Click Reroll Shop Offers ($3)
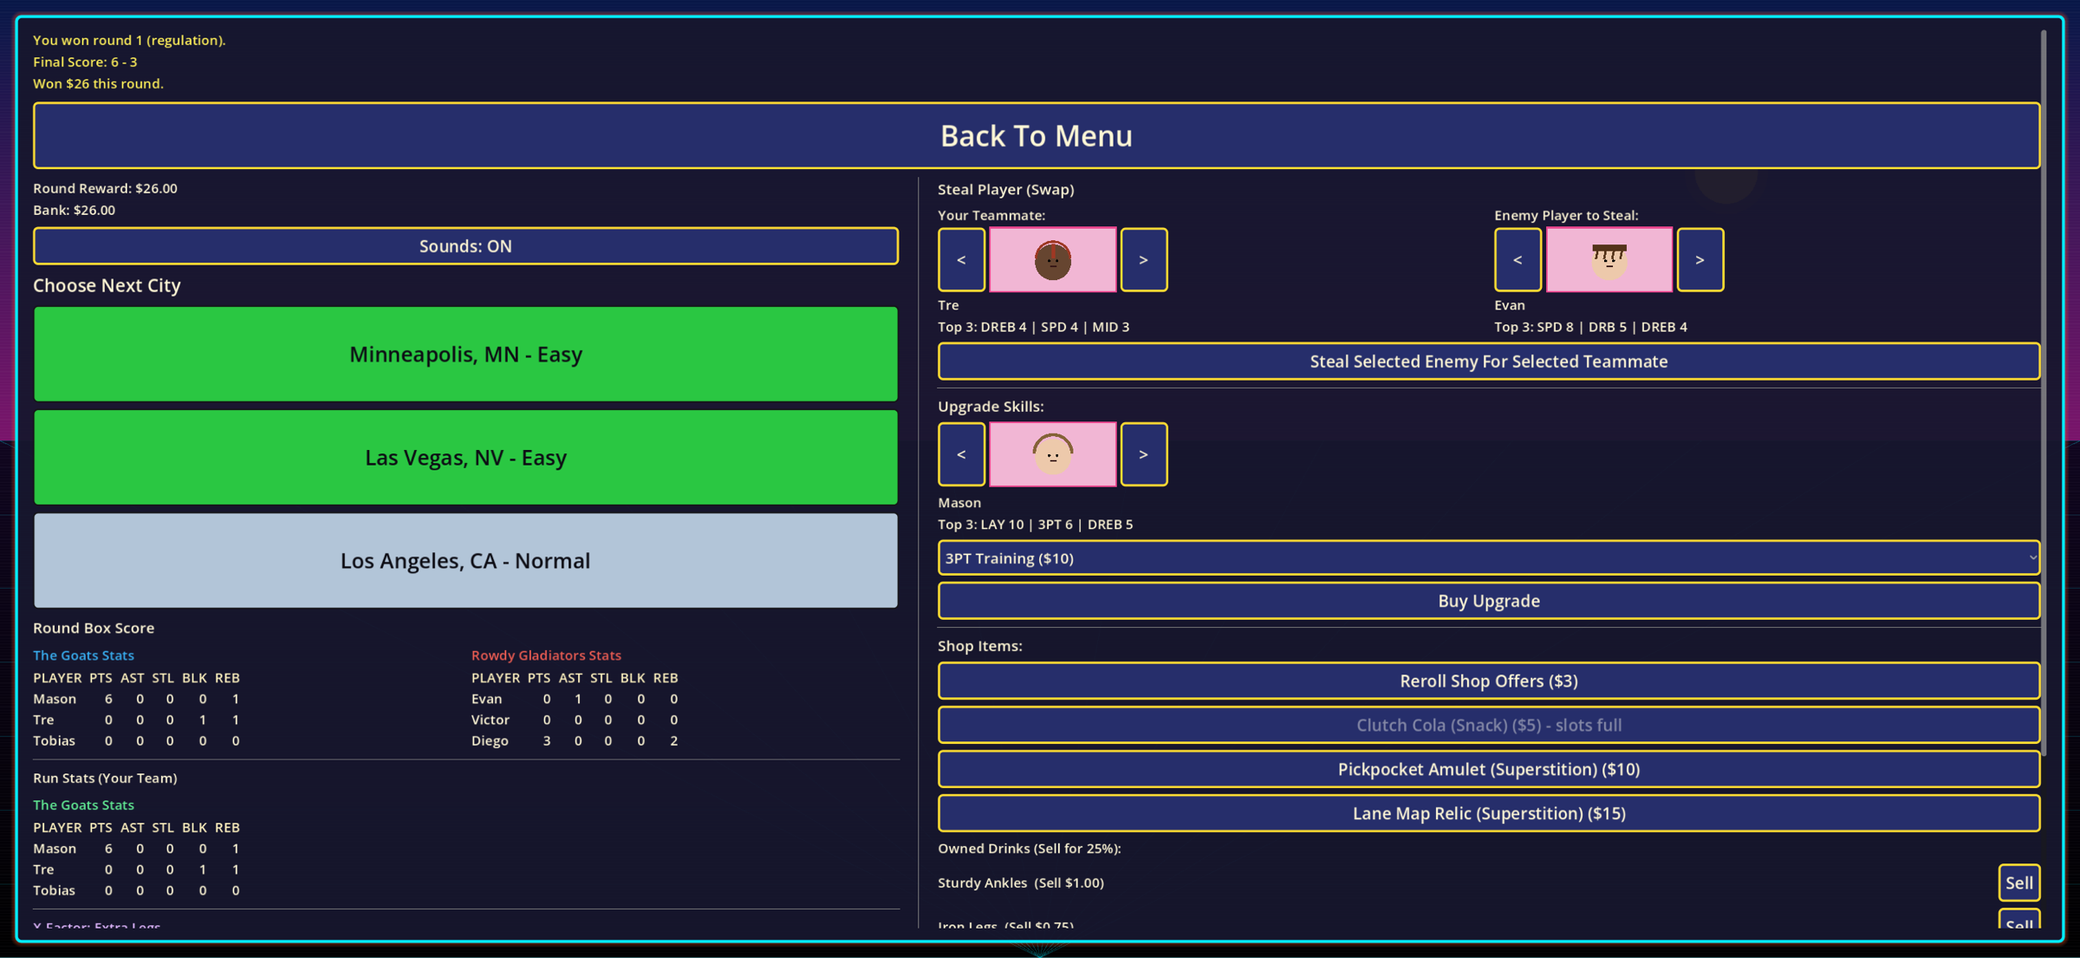The width and height of the screenshot is (2080, 958). coord(1489,681)
